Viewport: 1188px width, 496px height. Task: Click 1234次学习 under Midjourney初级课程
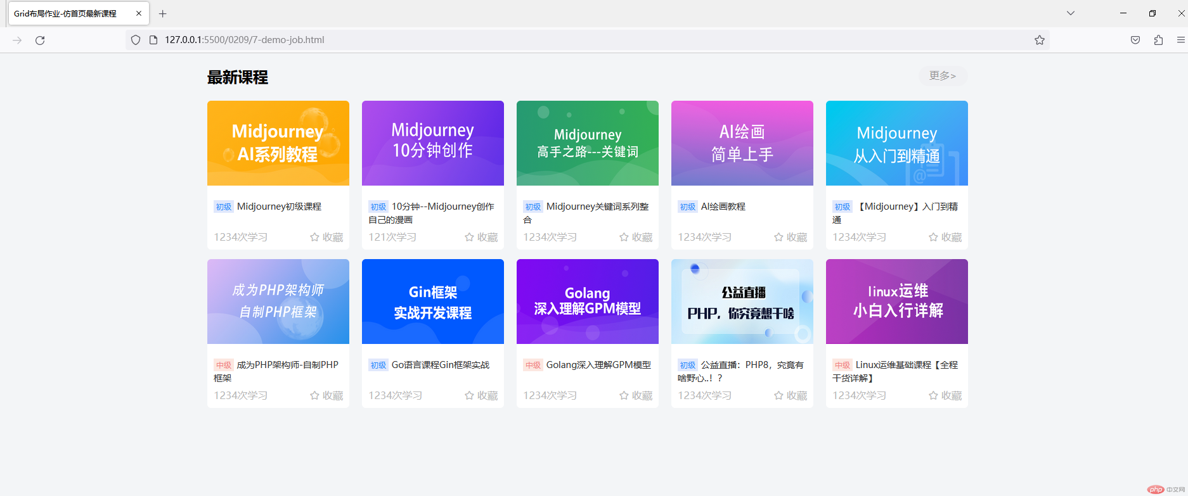click(x=241, y=237)
